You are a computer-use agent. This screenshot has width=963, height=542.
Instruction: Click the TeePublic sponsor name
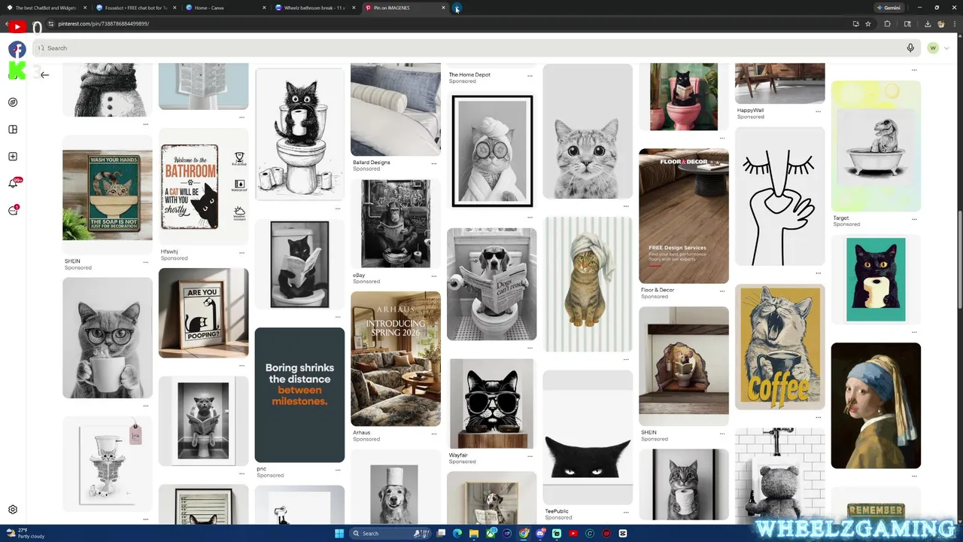pos(556,511)
